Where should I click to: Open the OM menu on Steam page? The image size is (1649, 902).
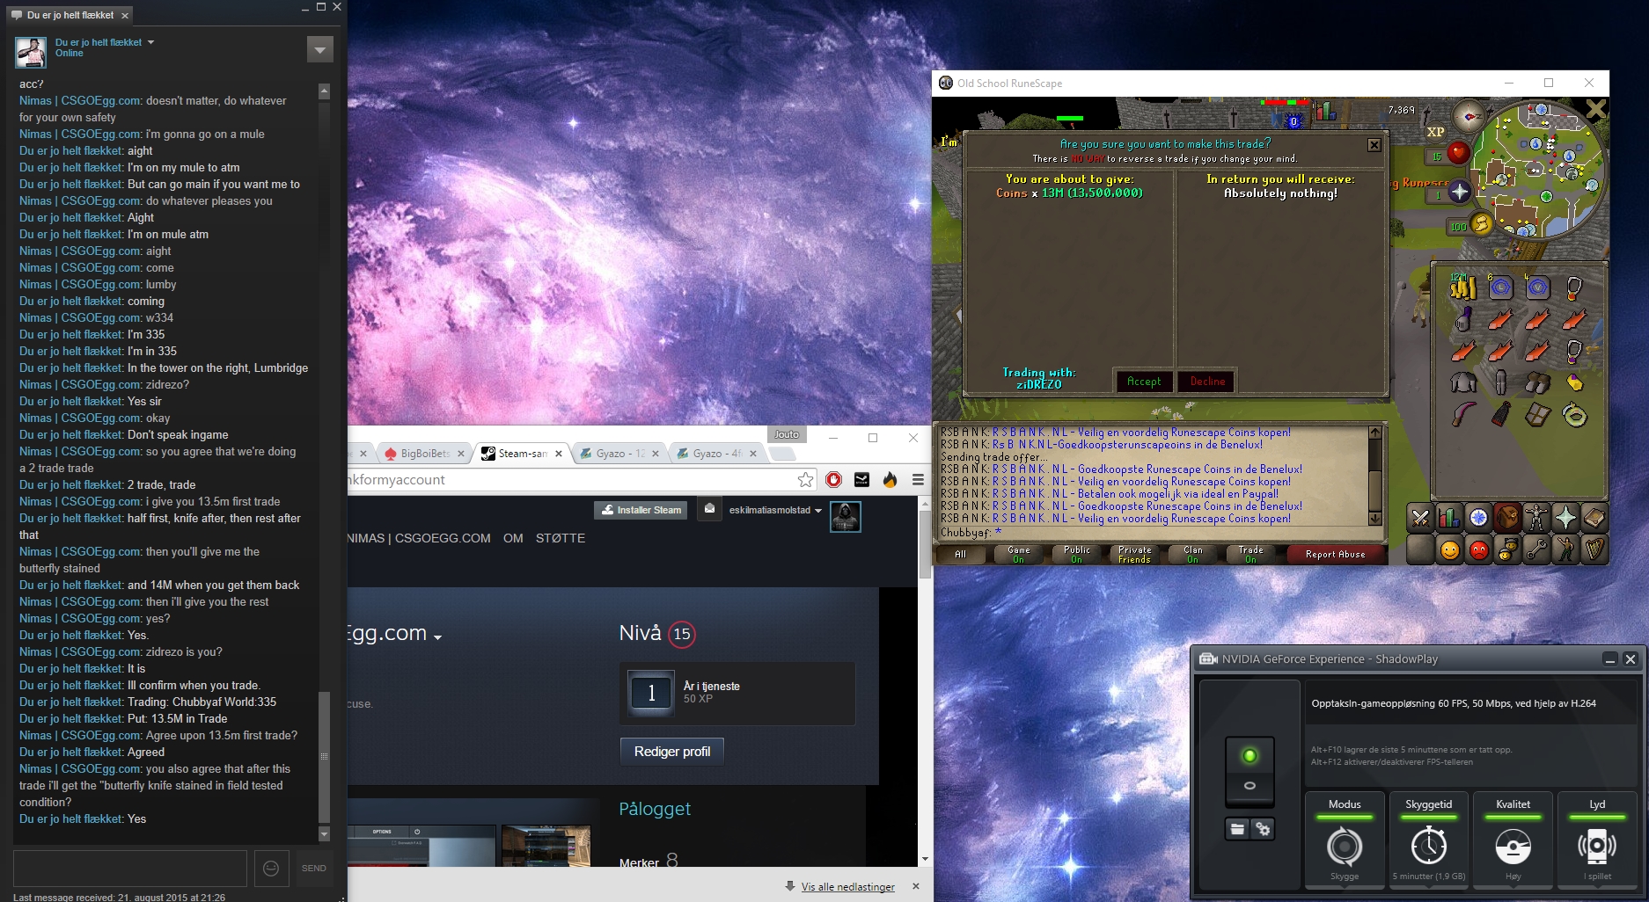(513, 538)
